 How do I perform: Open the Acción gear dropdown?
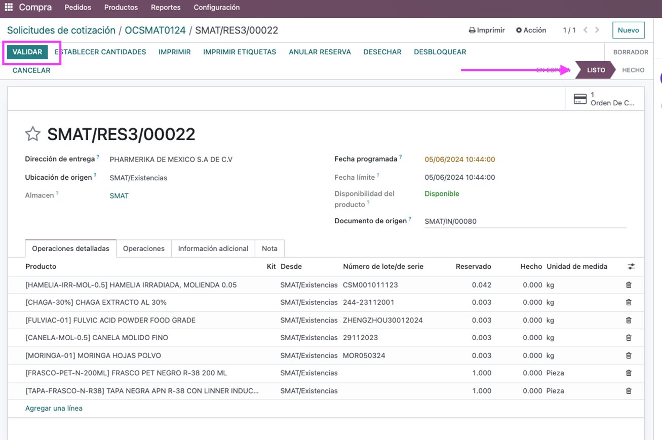(x=531, y=30)
